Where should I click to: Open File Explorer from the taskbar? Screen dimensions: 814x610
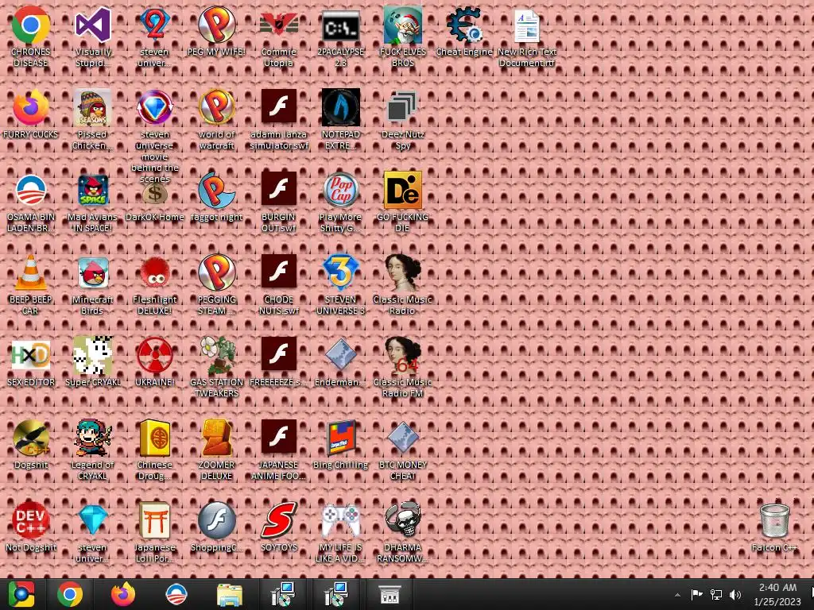click(x=229, y=594)
